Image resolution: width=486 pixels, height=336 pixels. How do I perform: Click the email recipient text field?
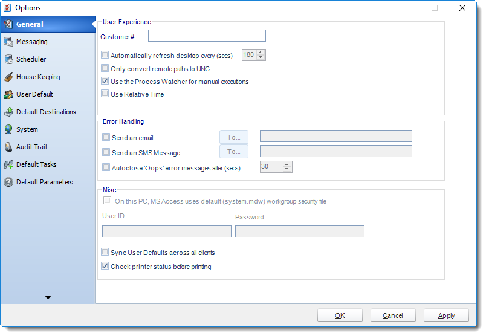pos(335,136)
